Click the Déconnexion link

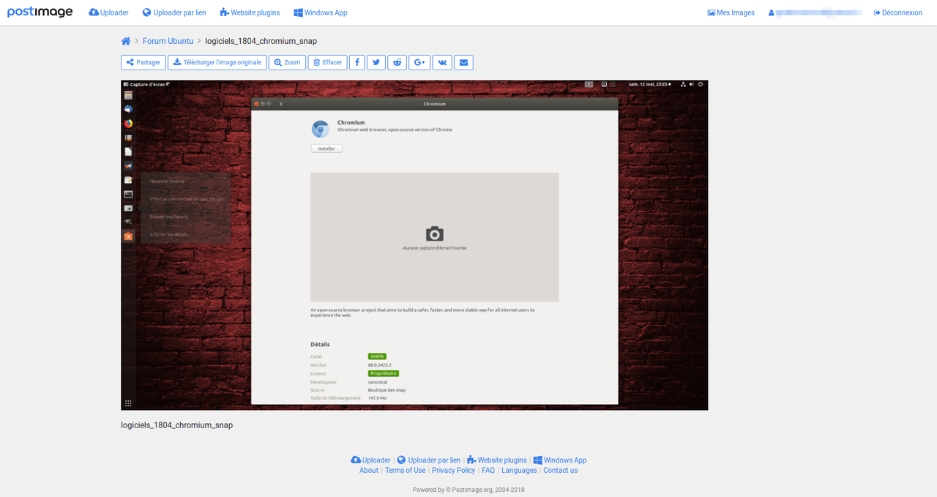click(897, 12)
